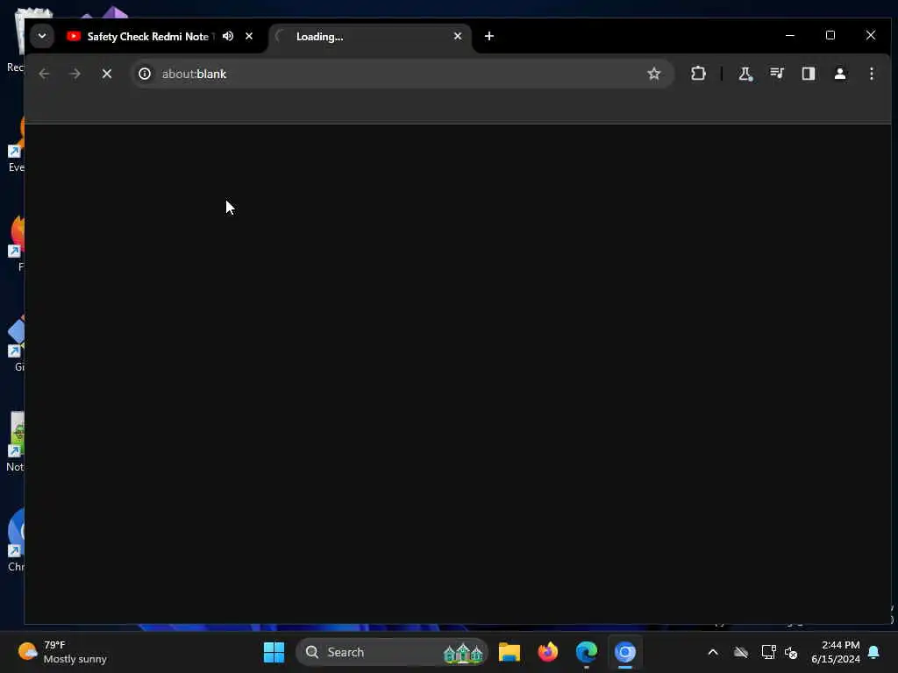Image resolution: width=898 pixels, height=673 pixels.
Task: Switch to the Safety Check Redmi Note tab
Action: [x=147, y=37]
